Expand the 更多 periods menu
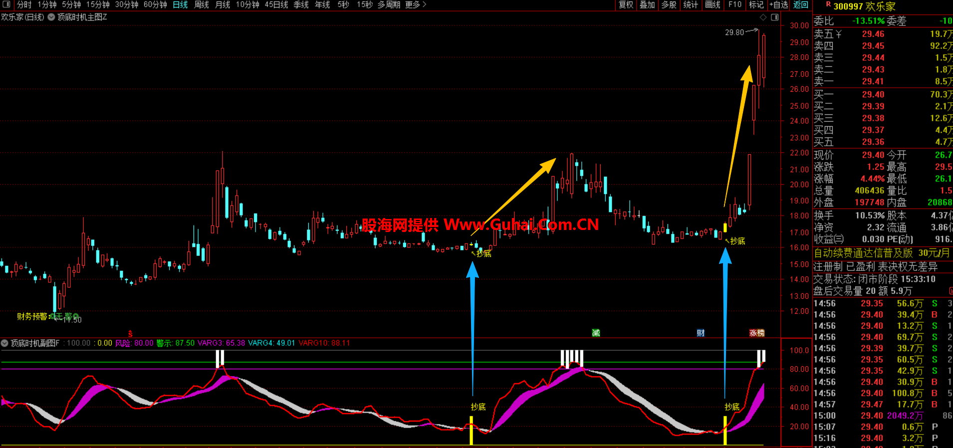Image resolution: width=953 pixels, height=448 pixels. coord(415,4)
